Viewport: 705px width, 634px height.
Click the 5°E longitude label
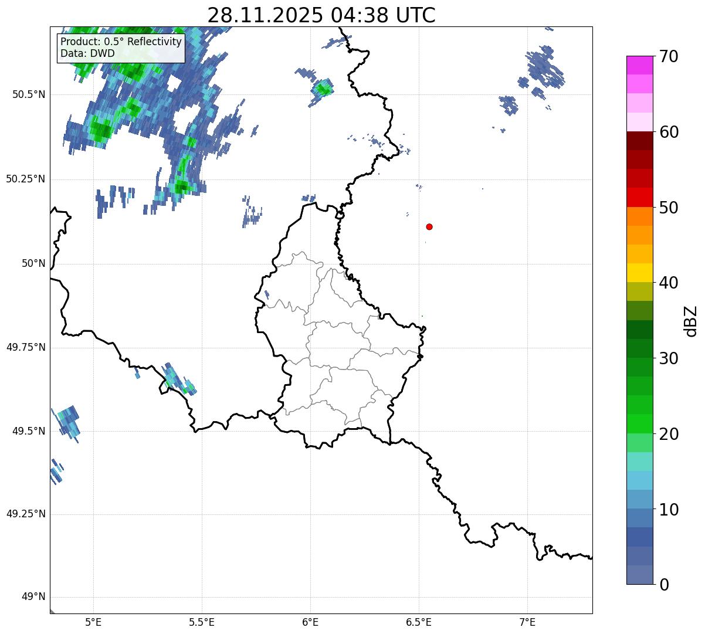[x=93, y=622]
